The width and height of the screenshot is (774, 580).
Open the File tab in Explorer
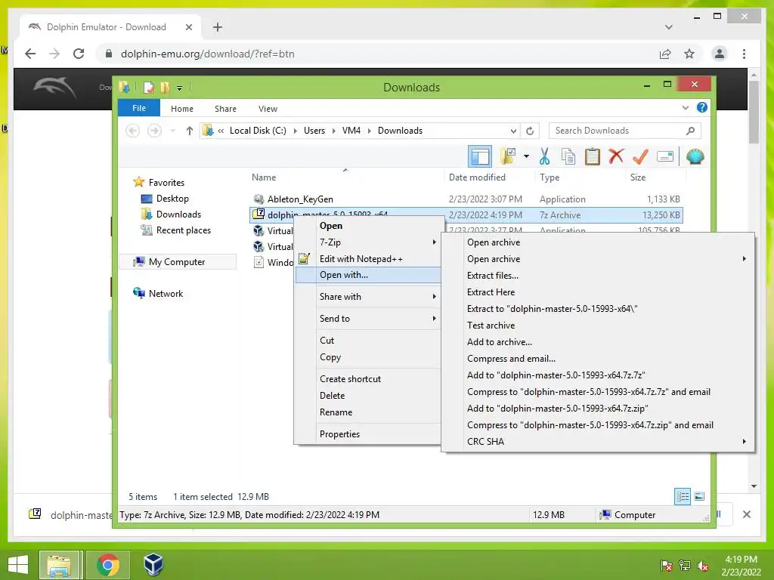pyautogui.click(x=139, y=108)
